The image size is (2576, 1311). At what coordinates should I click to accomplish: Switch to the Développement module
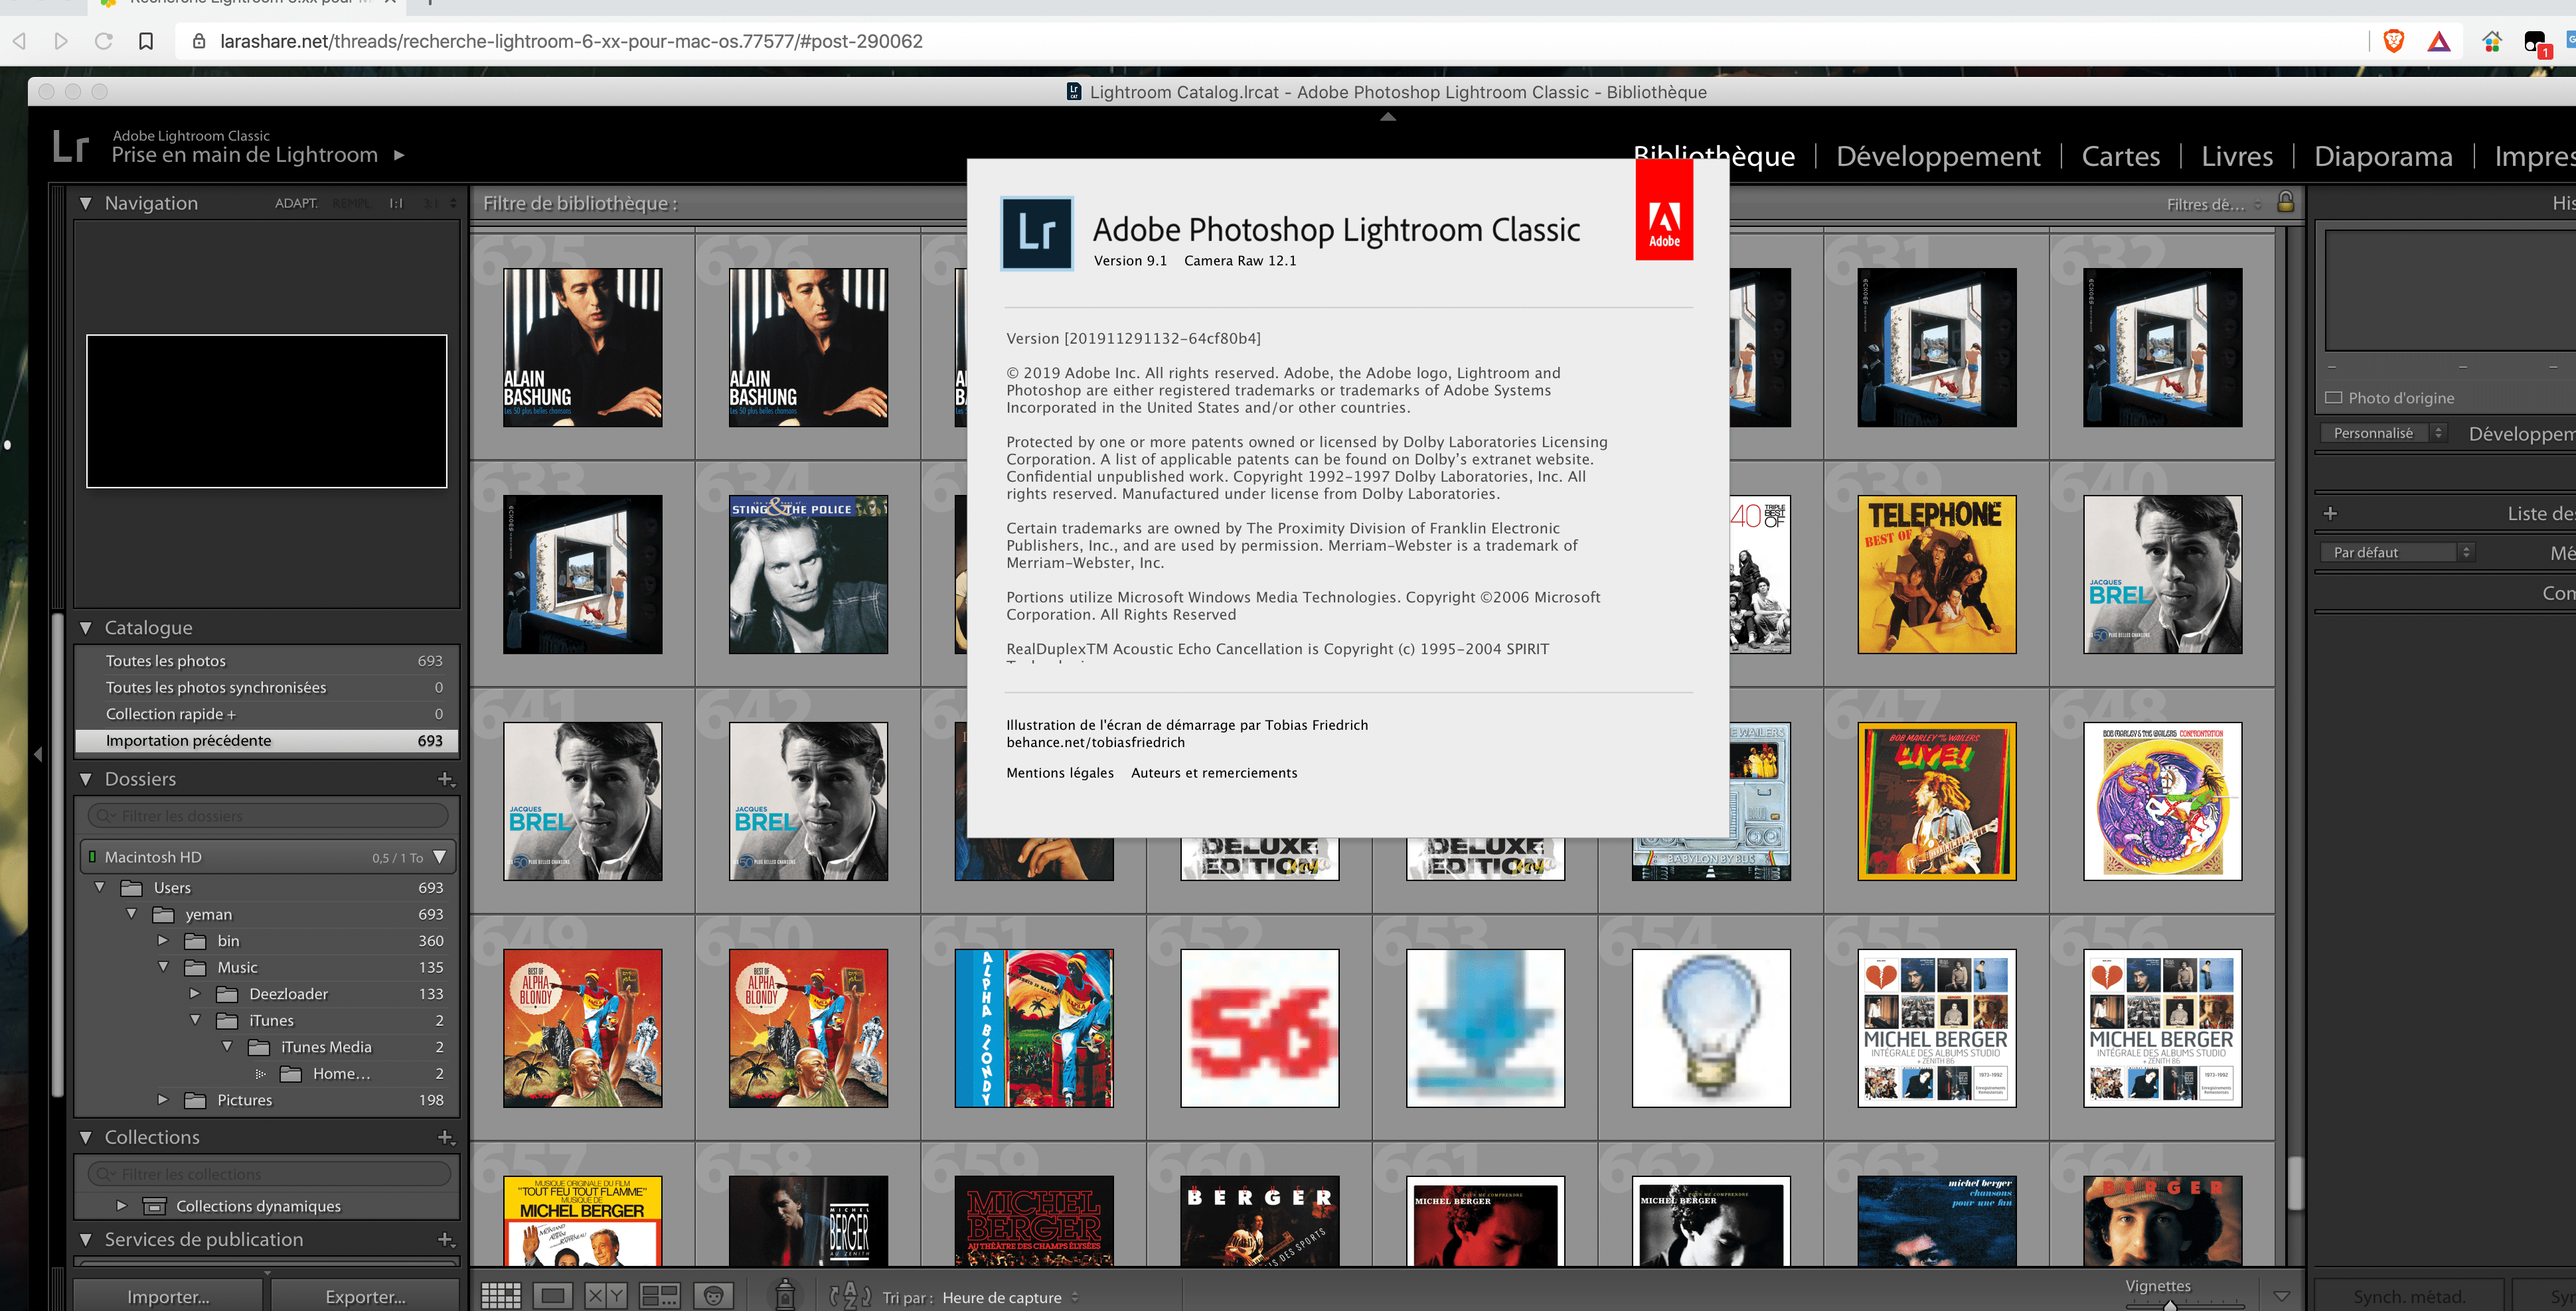(x=1937, y=156)
